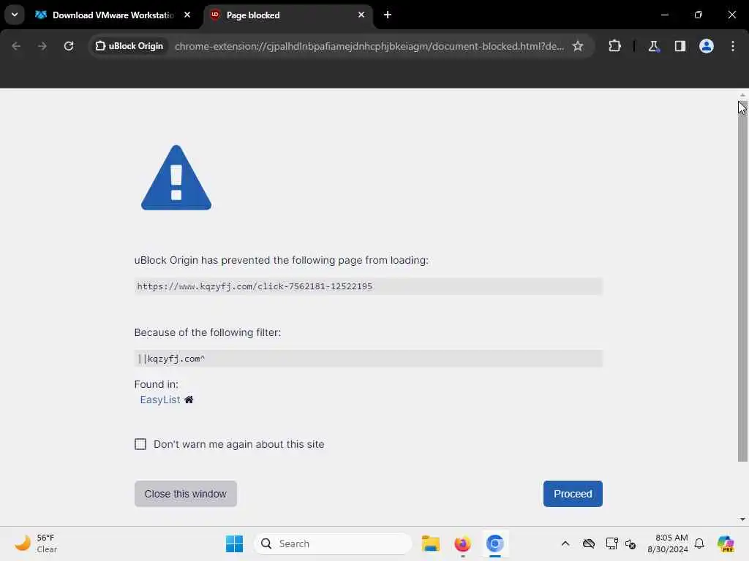Click the taskbar Search box

(x=333, y=543)
